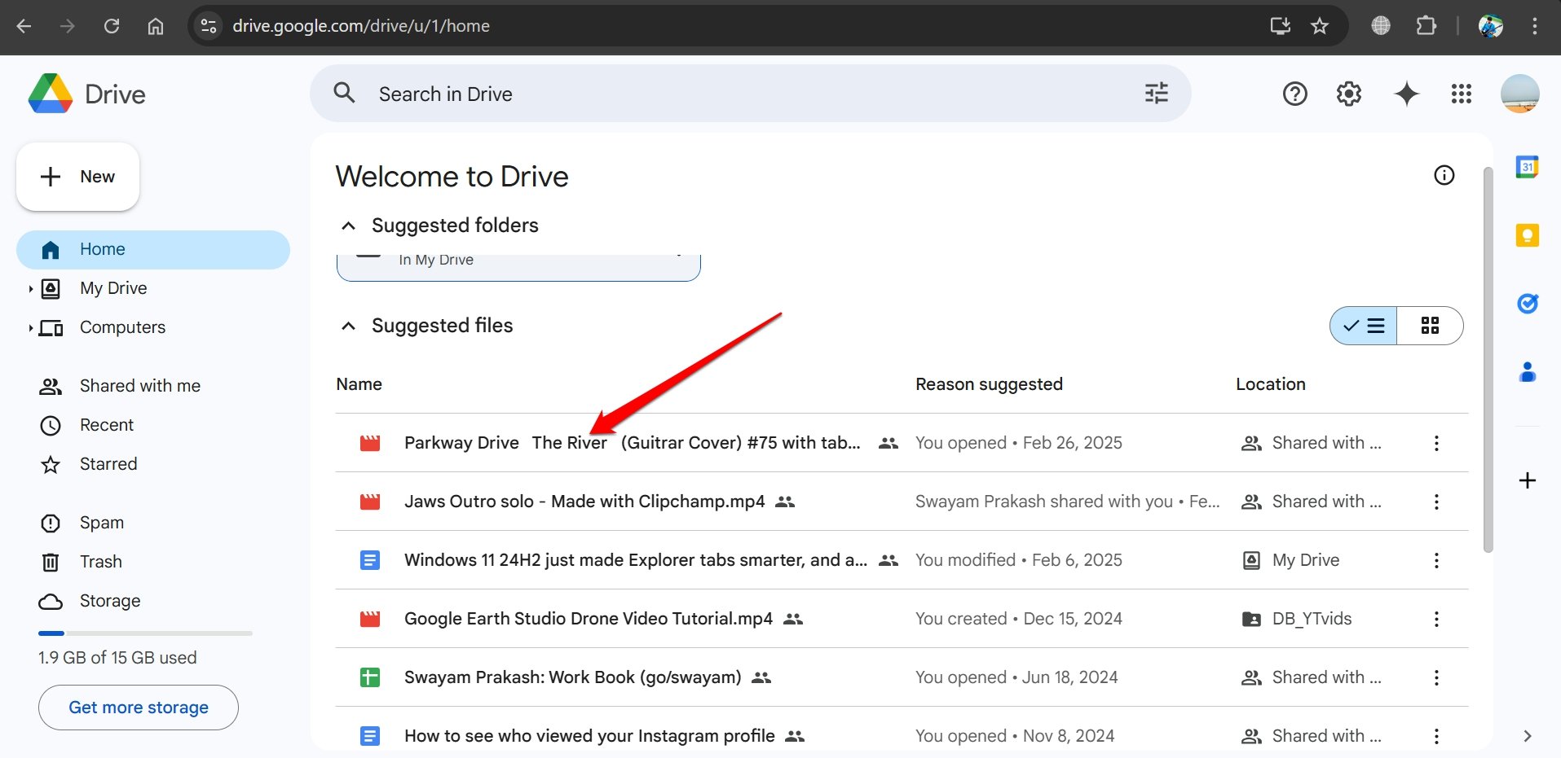This screenshot has width=1561, height=758.
Task: Click the browser reload button
Action: click(112, 26)
